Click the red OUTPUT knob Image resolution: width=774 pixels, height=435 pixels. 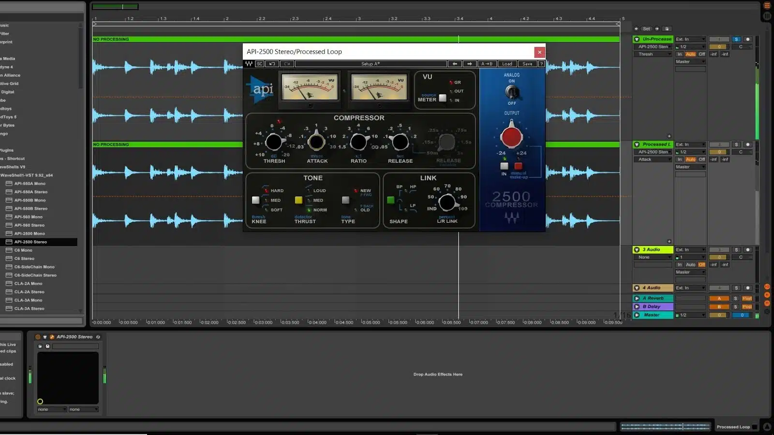[x=511, y=137]
